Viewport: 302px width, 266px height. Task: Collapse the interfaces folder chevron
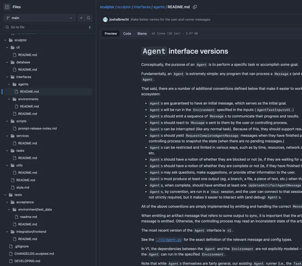[x=7, y=77]
